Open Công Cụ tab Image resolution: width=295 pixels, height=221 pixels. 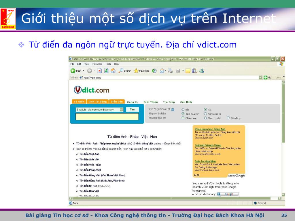pyautogui.click(x=133, y=102)
